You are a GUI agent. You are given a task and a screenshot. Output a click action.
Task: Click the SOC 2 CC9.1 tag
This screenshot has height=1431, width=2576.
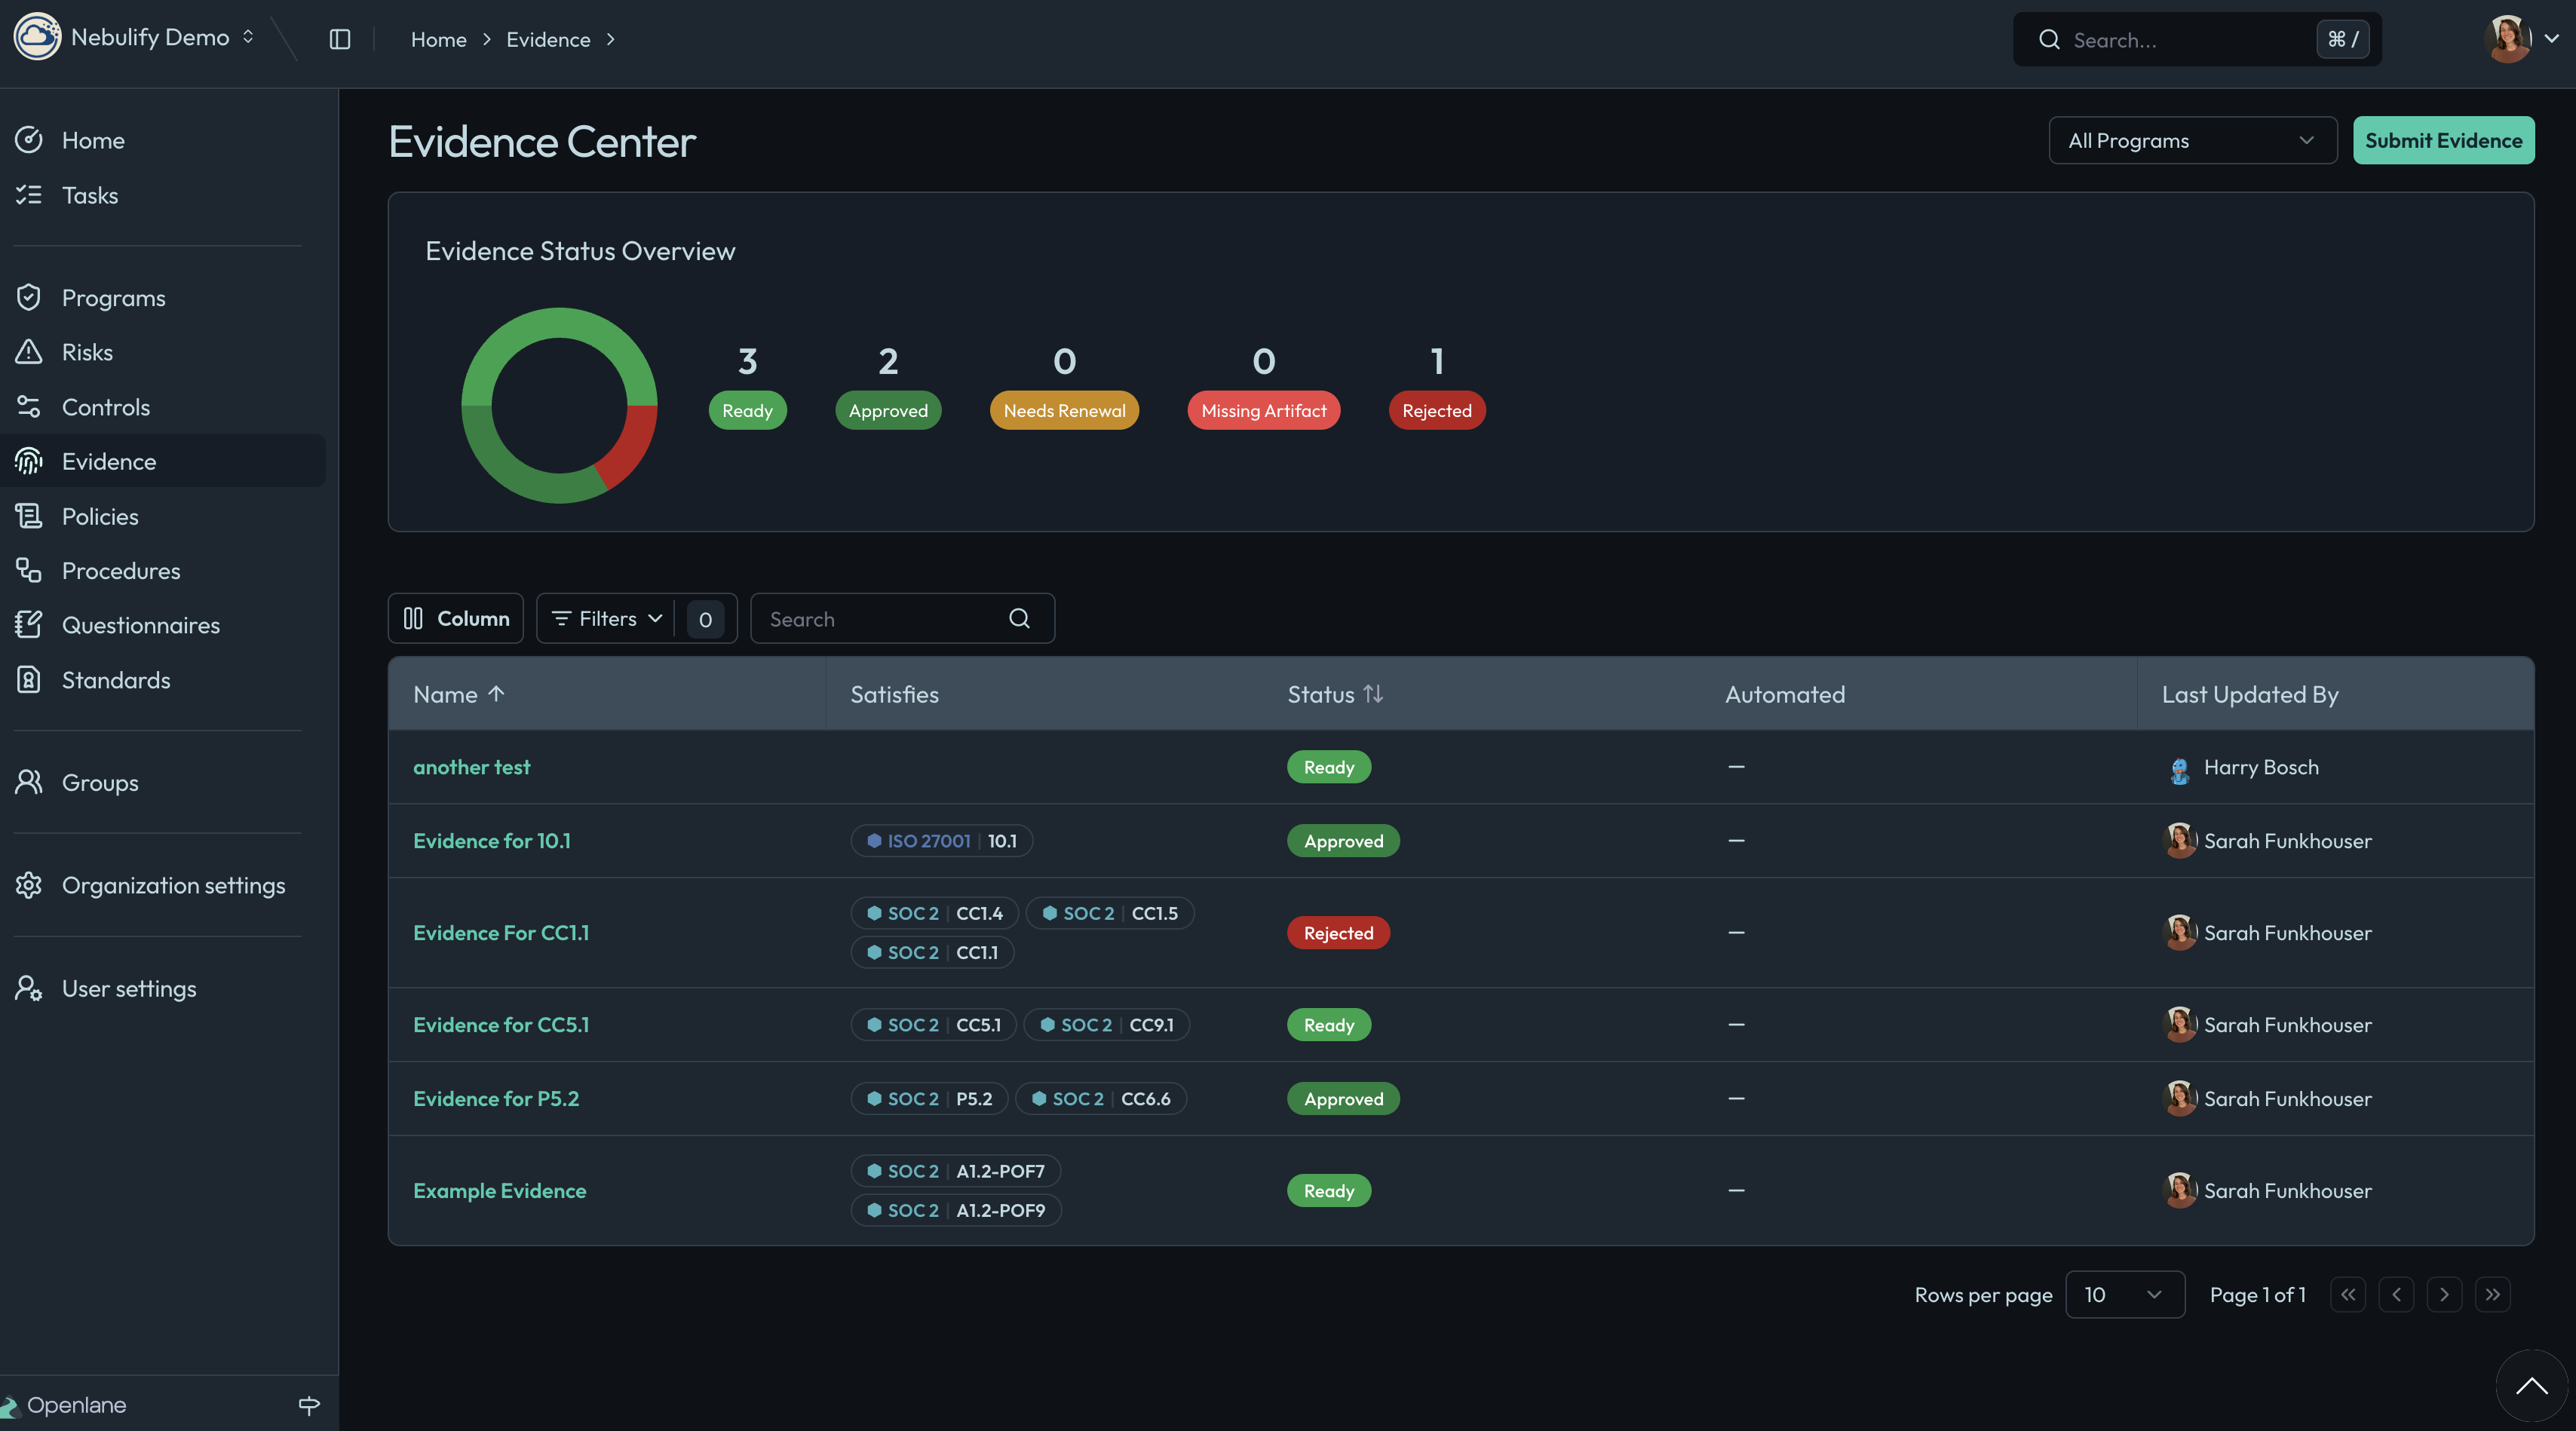(x=1106, y=1025)
